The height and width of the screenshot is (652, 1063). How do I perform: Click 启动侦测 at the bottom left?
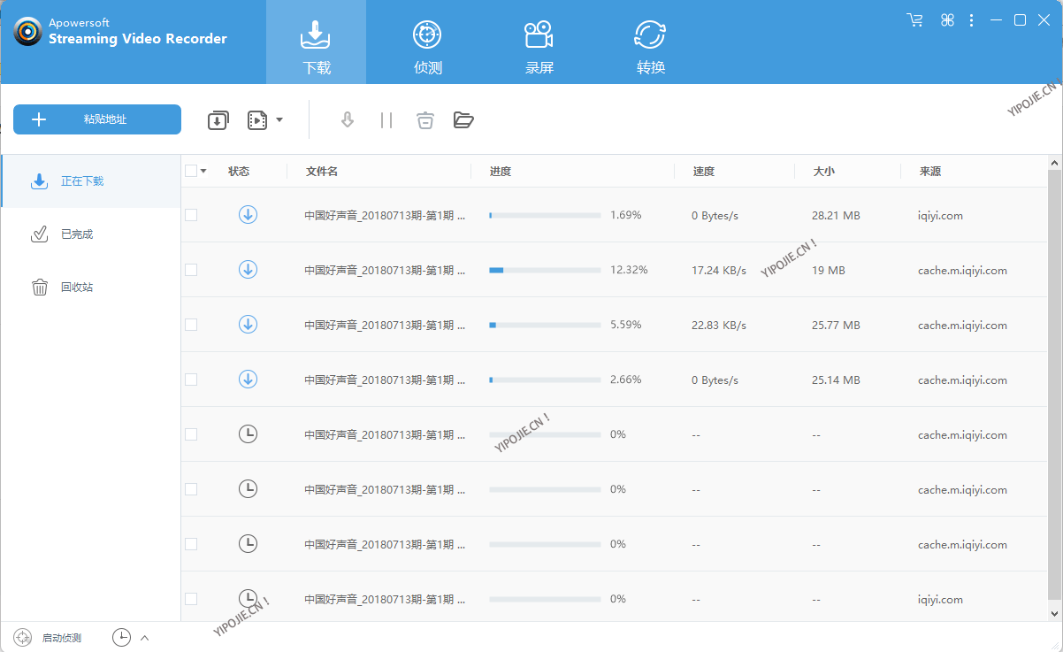click(62, 637)
